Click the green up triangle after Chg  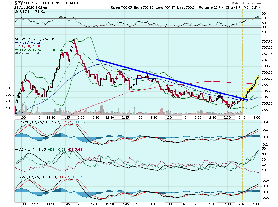pyautogui.click(x=259, y=8)
